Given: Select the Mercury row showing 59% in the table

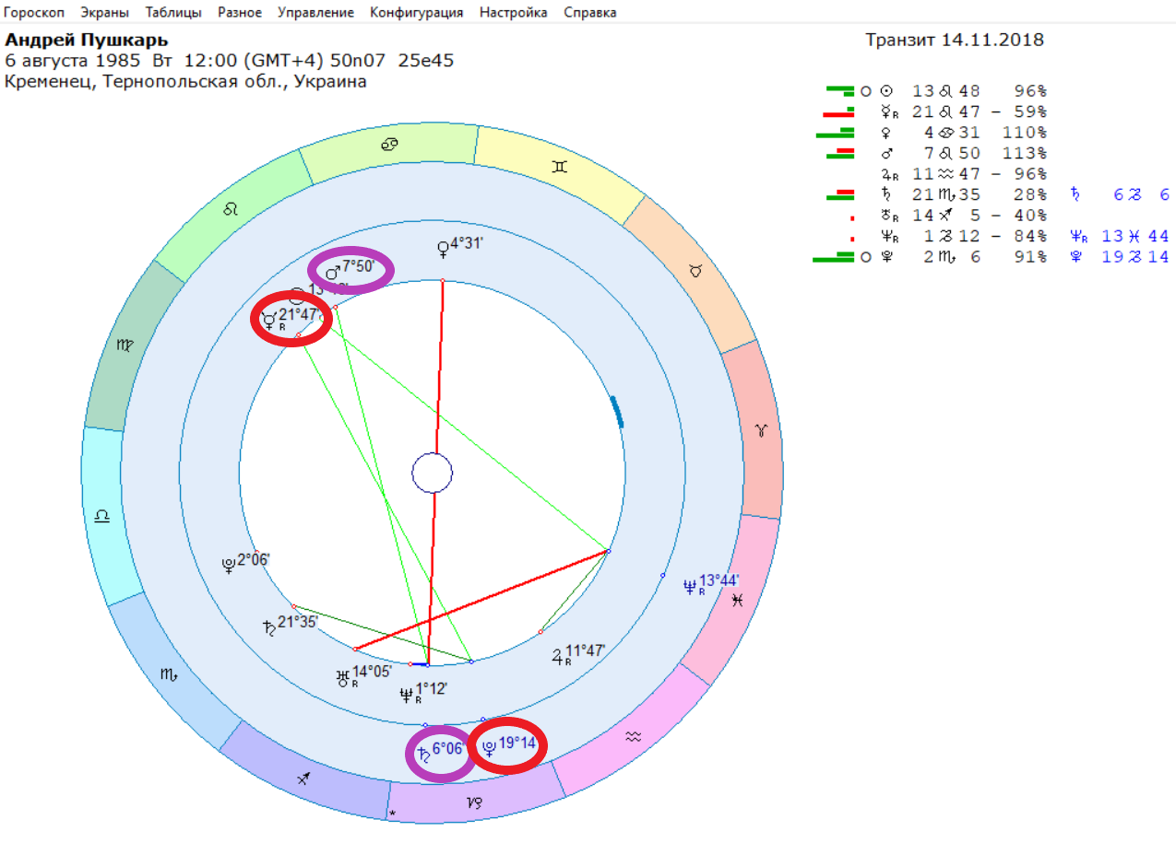Looking at the screenshot, I should click(x=936, y=111).
